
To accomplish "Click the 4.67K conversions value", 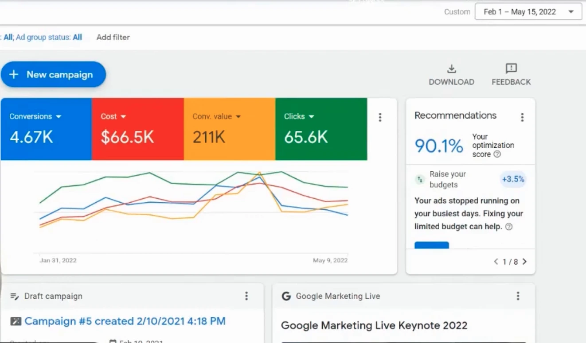I will pos(31,137).
